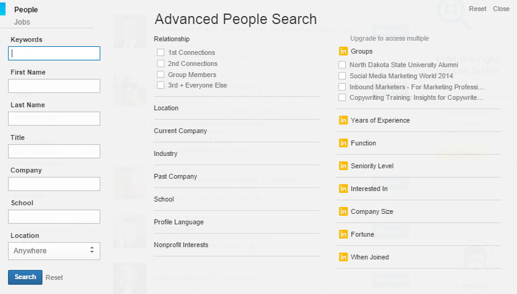
Task: Enable the 2nd Connections filter
Action: coord(161,63)
